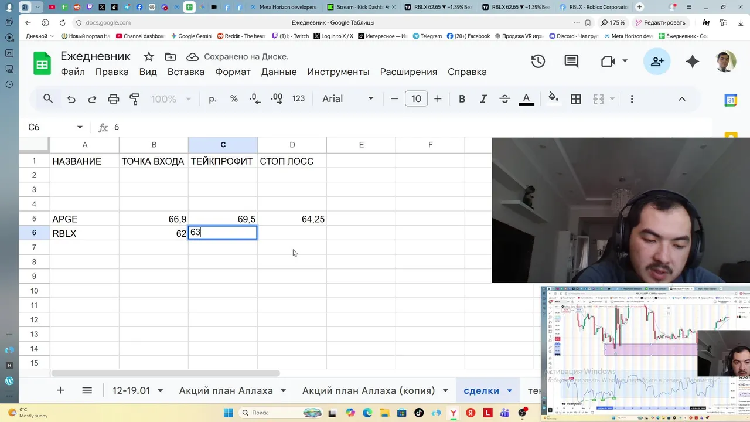Collapse the menus with up chevron
Viewport: 750px width, 422px height.
coord(682,99)
